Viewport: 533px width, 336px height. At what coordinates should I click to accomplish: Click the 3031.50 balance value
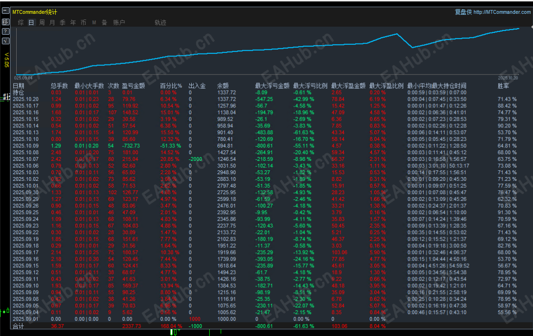227,166
